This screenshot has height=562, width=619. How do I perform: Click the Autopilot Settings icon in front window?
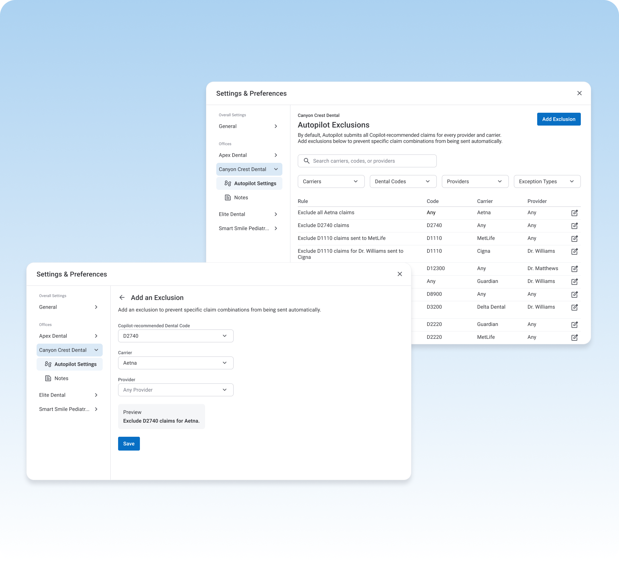tap(48, 364)
